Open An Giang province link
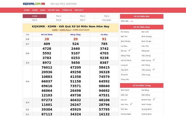Viewport: 186px width, 116px height. (x=125, y=32)
